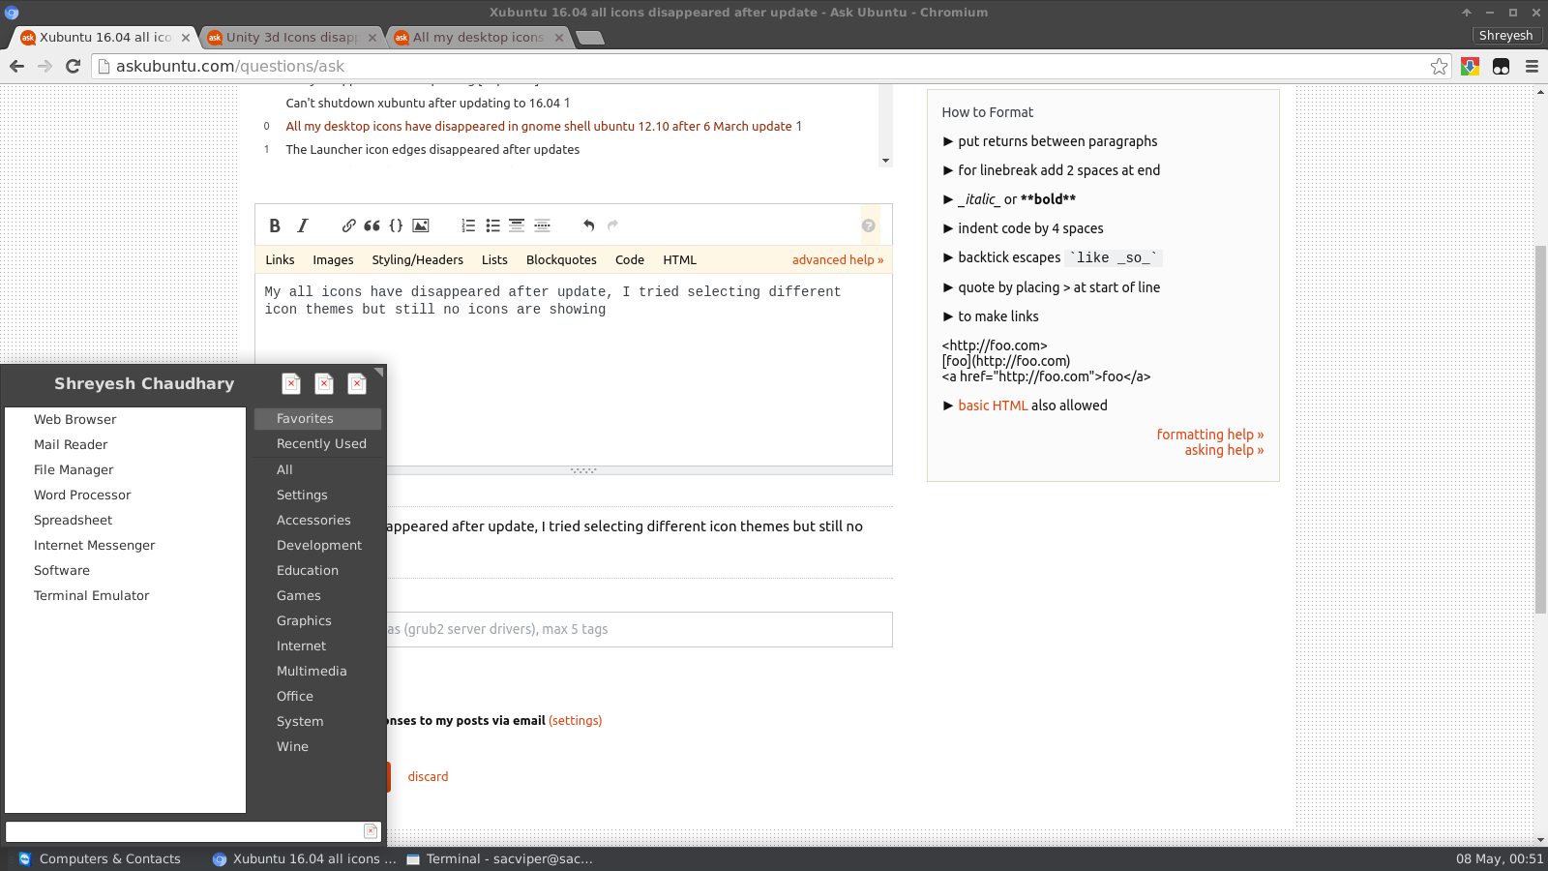Expand the Styling/Headers formatting help

[x=417, y=259]
